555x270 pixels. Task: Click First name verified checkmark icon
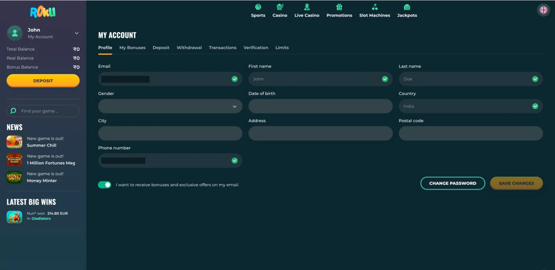point(385,79)
